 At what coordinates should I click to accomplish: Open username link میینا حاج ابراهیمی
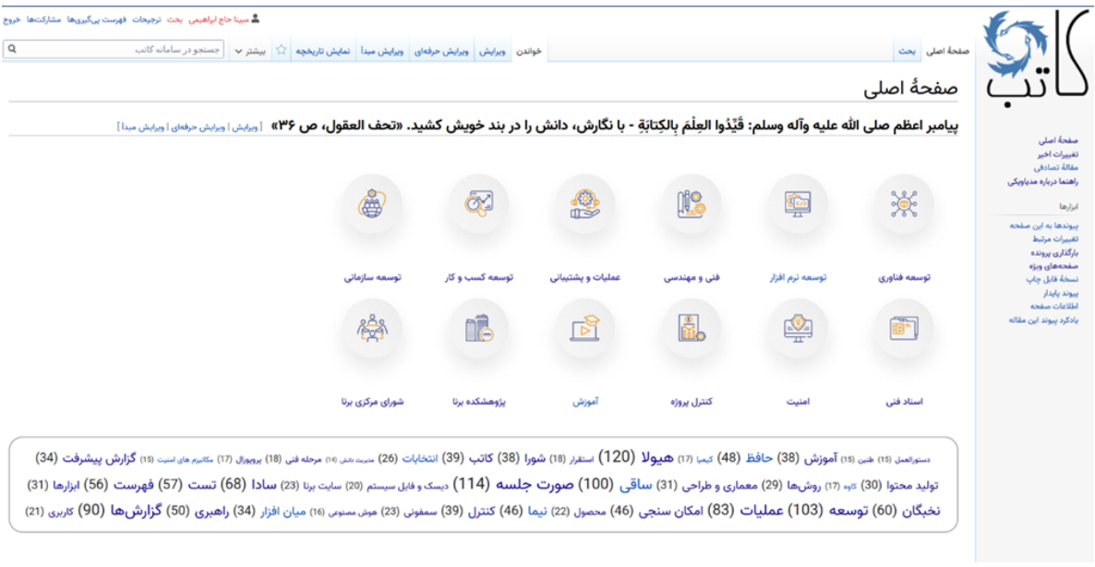(218, 19)
